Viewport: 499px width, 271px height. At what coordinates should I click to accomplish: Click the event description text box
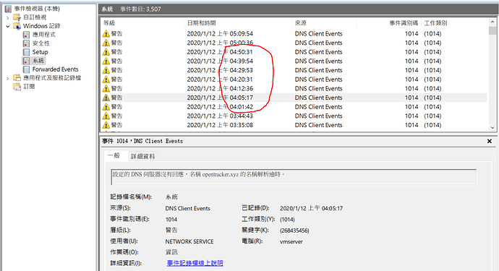click(x=294, y=177)
